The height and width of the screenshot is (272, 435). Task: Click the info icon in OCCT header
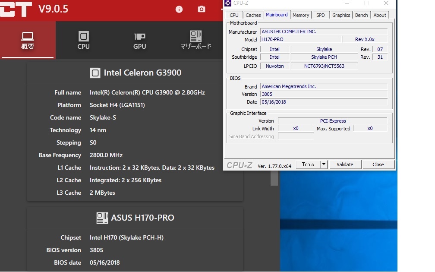(x=179, y=9)
